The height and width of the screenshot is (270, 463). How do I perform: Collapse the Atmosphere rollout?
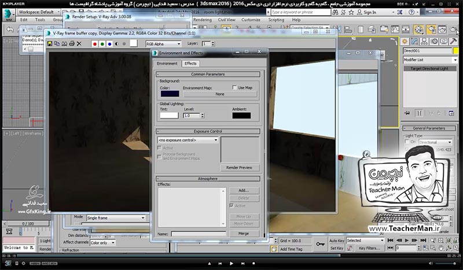(x=208, y=179)
